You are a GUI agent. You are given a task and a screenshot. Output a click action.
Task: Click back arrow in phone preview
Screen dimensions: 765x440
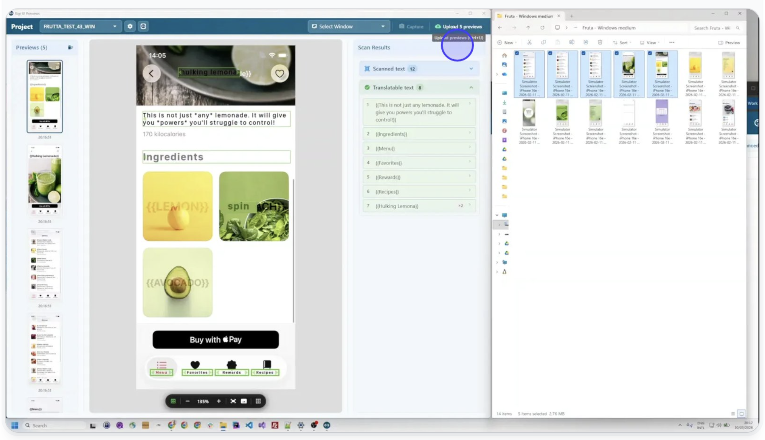point(151,74)
